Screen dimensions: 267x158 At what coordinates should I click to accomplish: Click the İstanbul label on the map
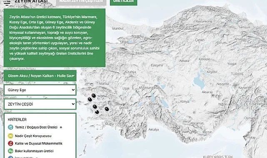[x=117, y=28]
